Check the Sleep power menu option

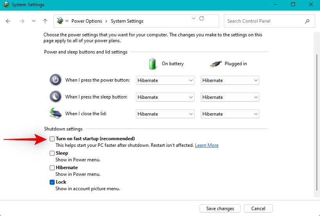(52, 153)
